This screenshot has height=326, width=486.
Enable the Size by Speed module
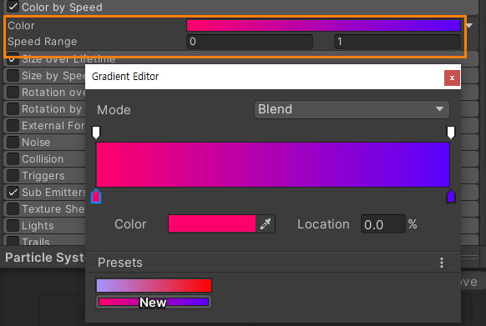[13, 76]
